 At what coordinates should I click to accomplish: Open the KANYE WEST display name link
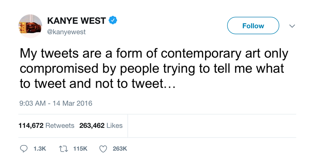76,21
